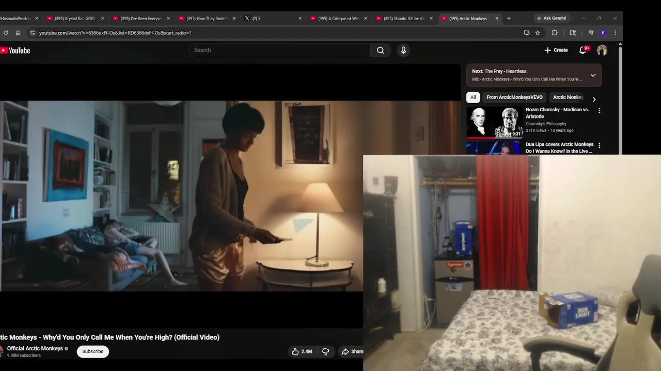Open the Chomsky's Philosophy channel link
661x371 pixels.
pos(546,124)
